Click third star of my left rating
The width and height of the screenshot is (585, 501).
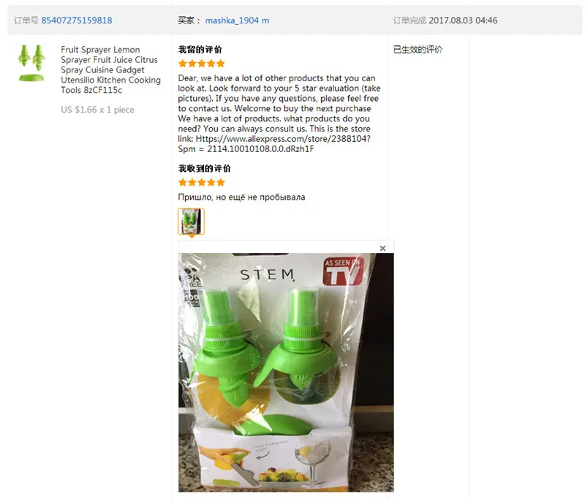coord(202,64)
